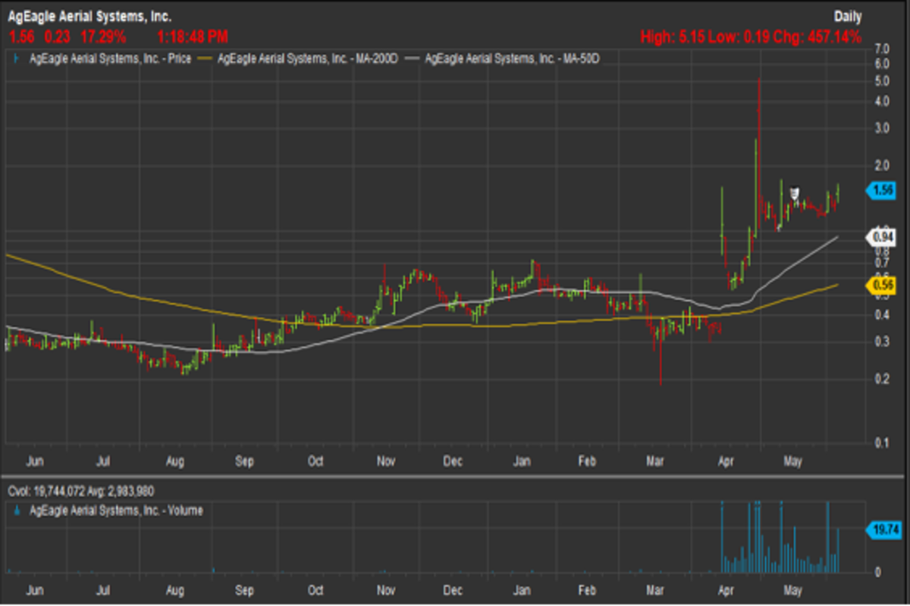Click the blue Price series legend icon
Screen dimensions: 910x606
(x=16, y=58)
